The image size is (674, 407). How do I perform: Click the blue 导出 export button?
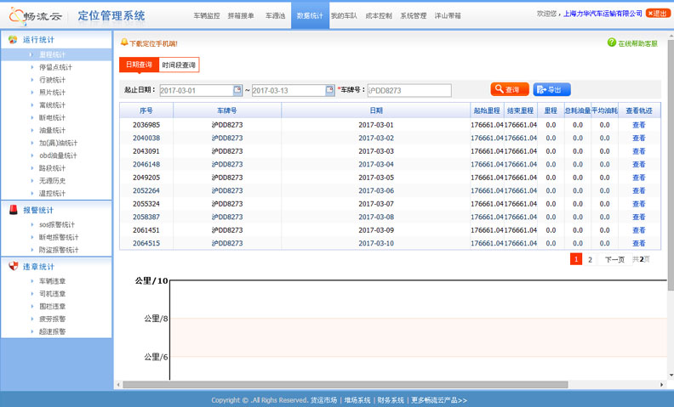click(551, 89)
